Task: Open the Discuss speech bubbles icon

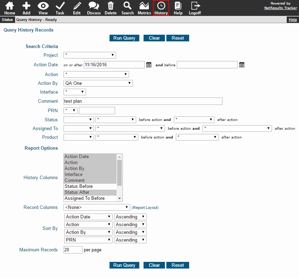Action: (x=94, y=8)
